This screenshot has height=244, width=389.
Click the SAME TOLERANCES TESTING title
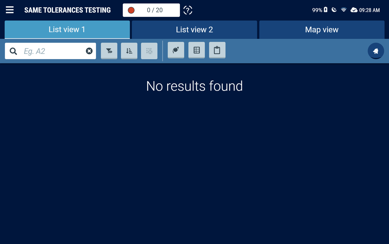(x=67, y=10)
